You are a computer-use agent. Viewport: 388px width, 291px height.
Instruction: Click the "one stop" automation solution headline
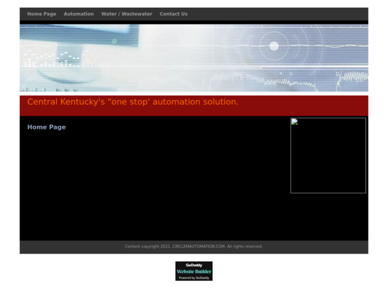click(133, 102)
